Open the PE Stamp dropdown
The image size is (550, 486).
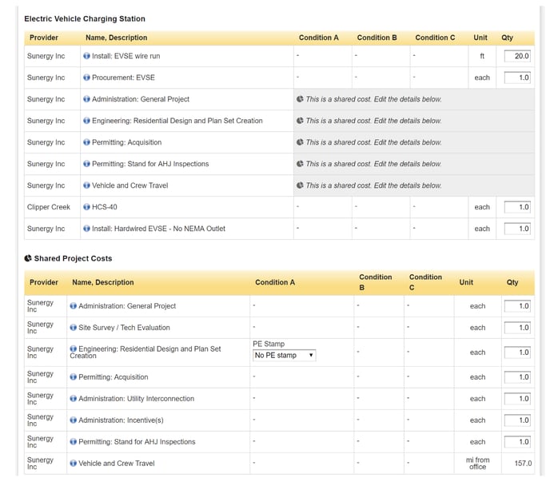(x=284, y=355)
